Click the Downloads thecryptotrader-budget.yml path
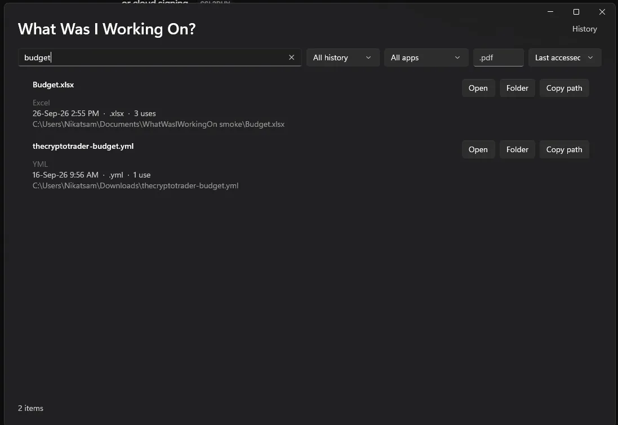618x425 pixels. pos(135,185)
